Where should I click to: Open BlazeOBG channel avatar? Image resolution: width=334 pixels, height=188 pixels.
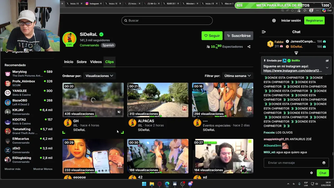click(8, 102)
